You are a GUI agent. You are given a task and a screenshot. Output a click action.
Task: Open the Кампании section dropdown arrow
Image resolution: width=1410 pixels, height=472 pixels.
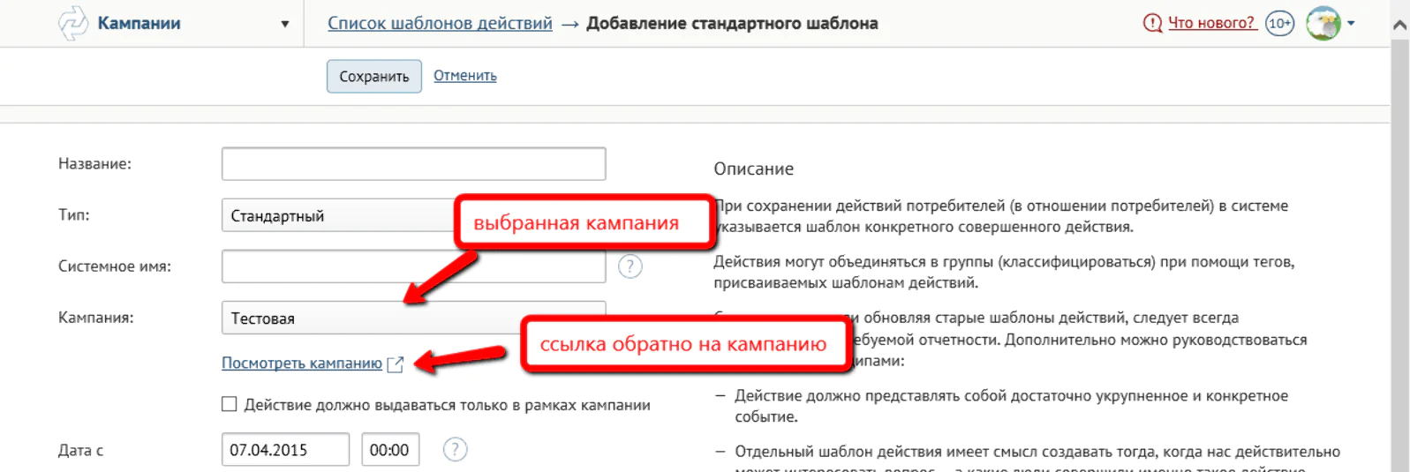[x=284, y=24]
